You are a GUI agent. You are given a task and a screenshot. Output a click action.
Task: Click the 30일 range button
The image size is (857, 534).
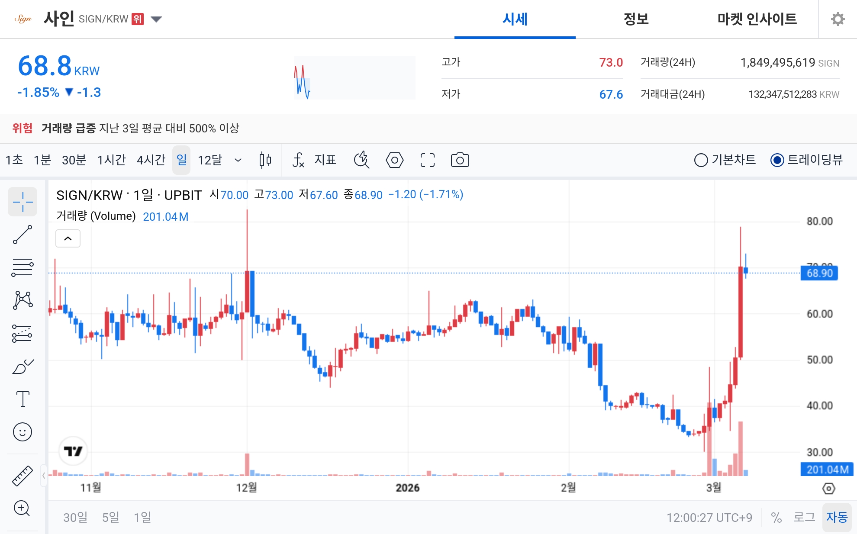click(75, 517)
